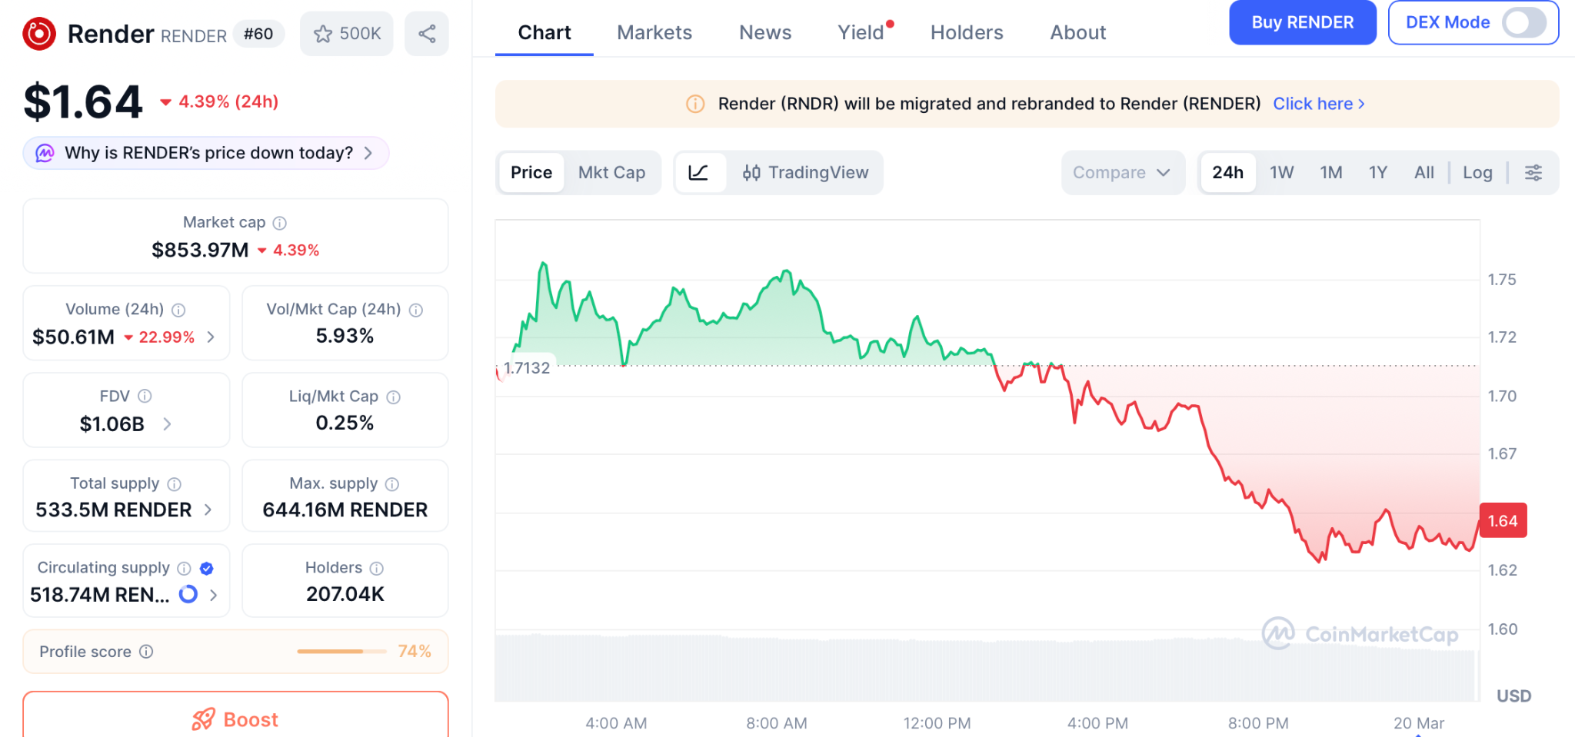Toggle DEX Mode switch
Screen dimensions: 1575x737
pos(1523,22)
